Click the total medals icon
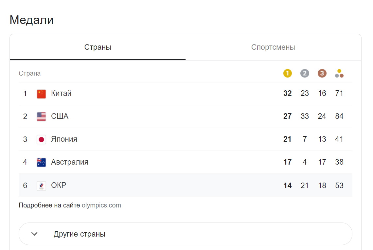 (x=339, y=73)
